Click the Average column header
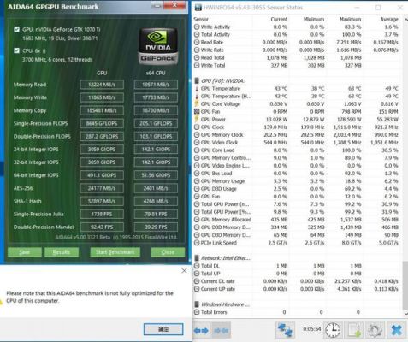The image size is (408, 342). click(389, 19)
